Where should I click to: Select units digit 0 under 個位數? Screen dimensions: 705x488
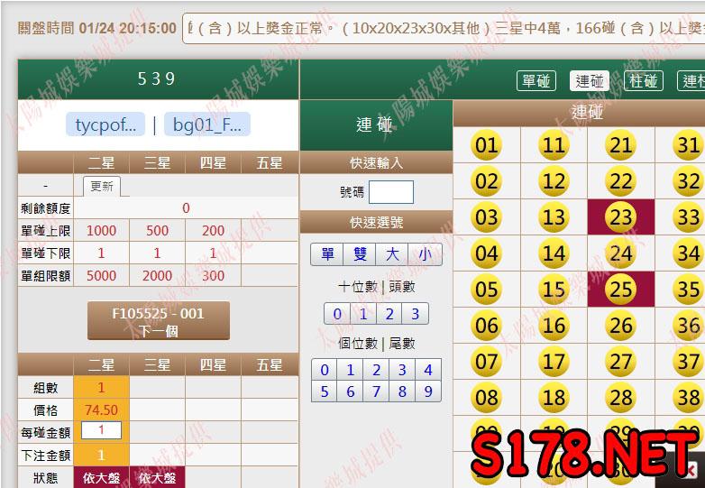325,370
